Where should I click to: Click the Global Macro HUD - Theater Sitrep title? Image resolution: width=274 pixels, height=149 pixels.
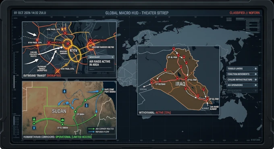click(137, 13)
